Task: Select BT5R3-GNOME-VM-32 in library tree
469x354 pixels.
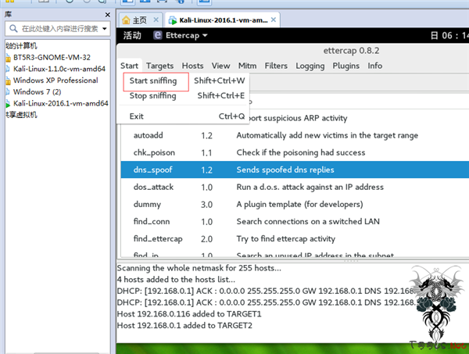Action: [x=52, y=57]
